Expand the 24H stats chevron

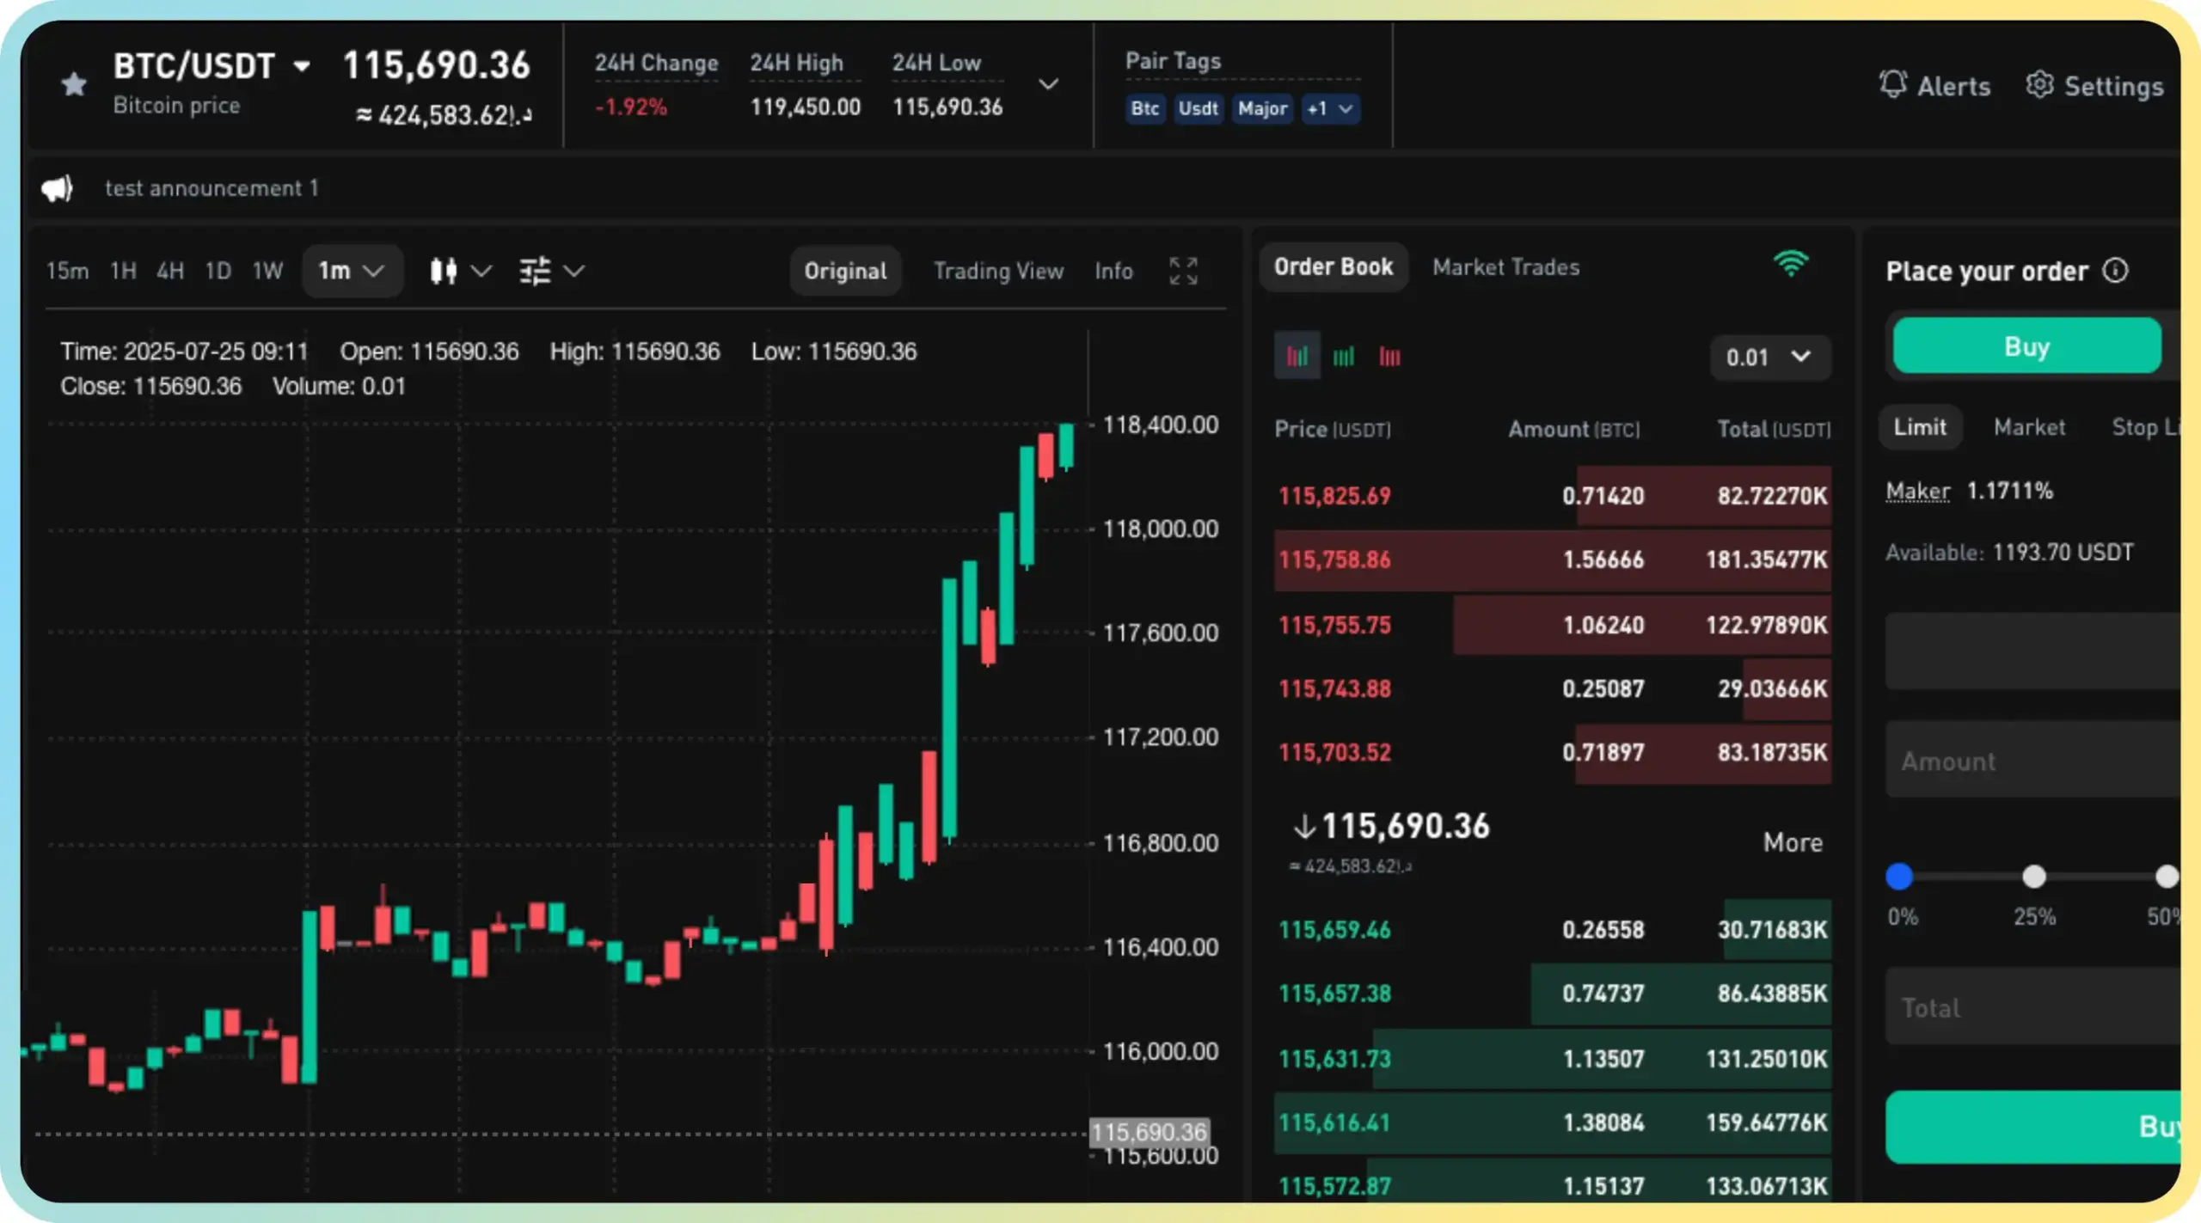pyautogui.click(x=1048, y=84)
